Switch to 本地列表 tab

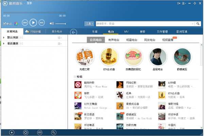(x=12, y=31)
